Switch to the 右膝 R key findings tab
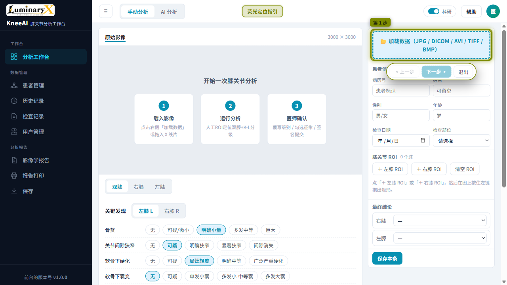 click(172, 211)
